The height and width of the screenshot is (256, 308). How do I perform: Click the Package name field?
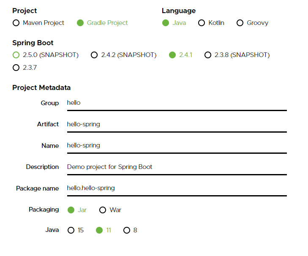177,188
